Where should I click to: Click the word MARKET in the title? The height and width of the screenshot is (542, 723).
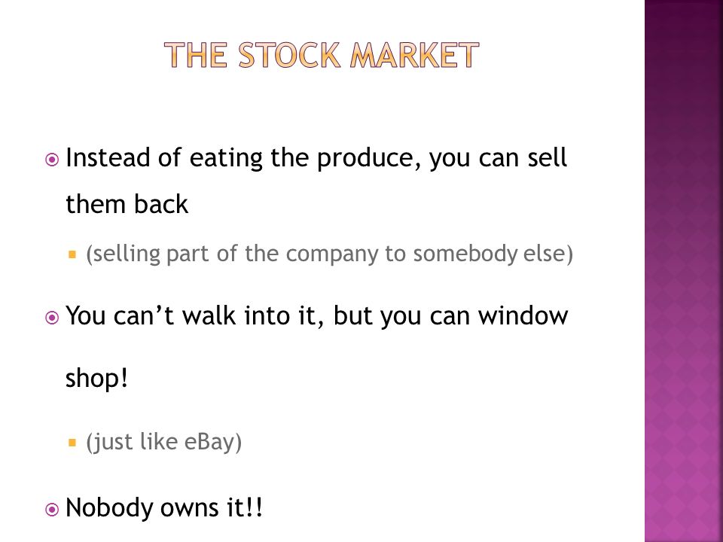(x=414, y=55)
